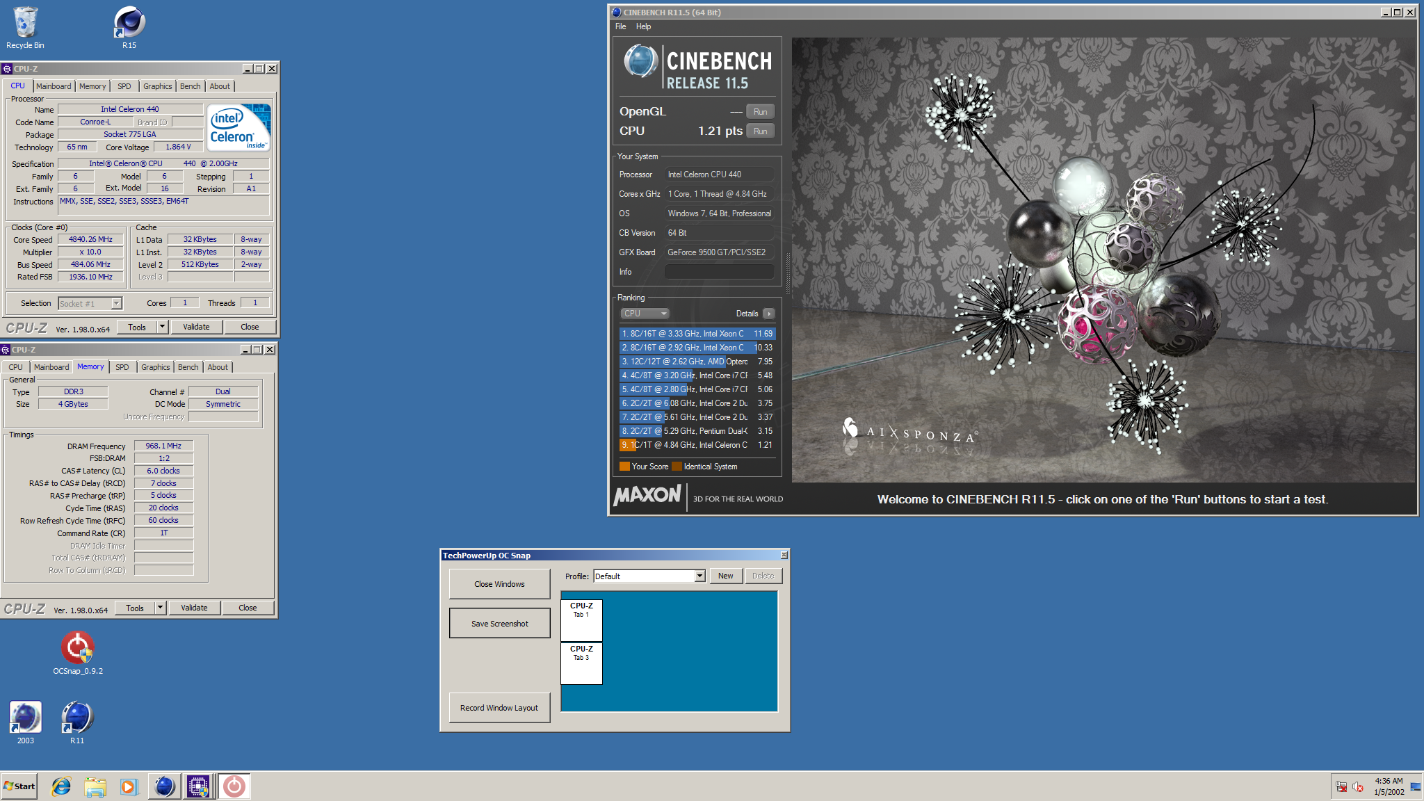Click New profile button in OC Snap

coord(726,576)
